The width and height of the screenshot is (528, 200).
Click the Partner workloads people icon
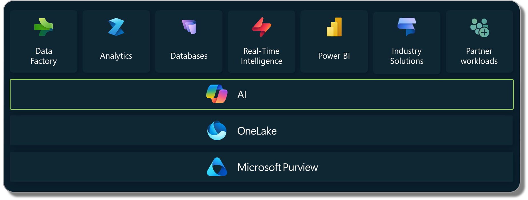(x=479, y=28)
